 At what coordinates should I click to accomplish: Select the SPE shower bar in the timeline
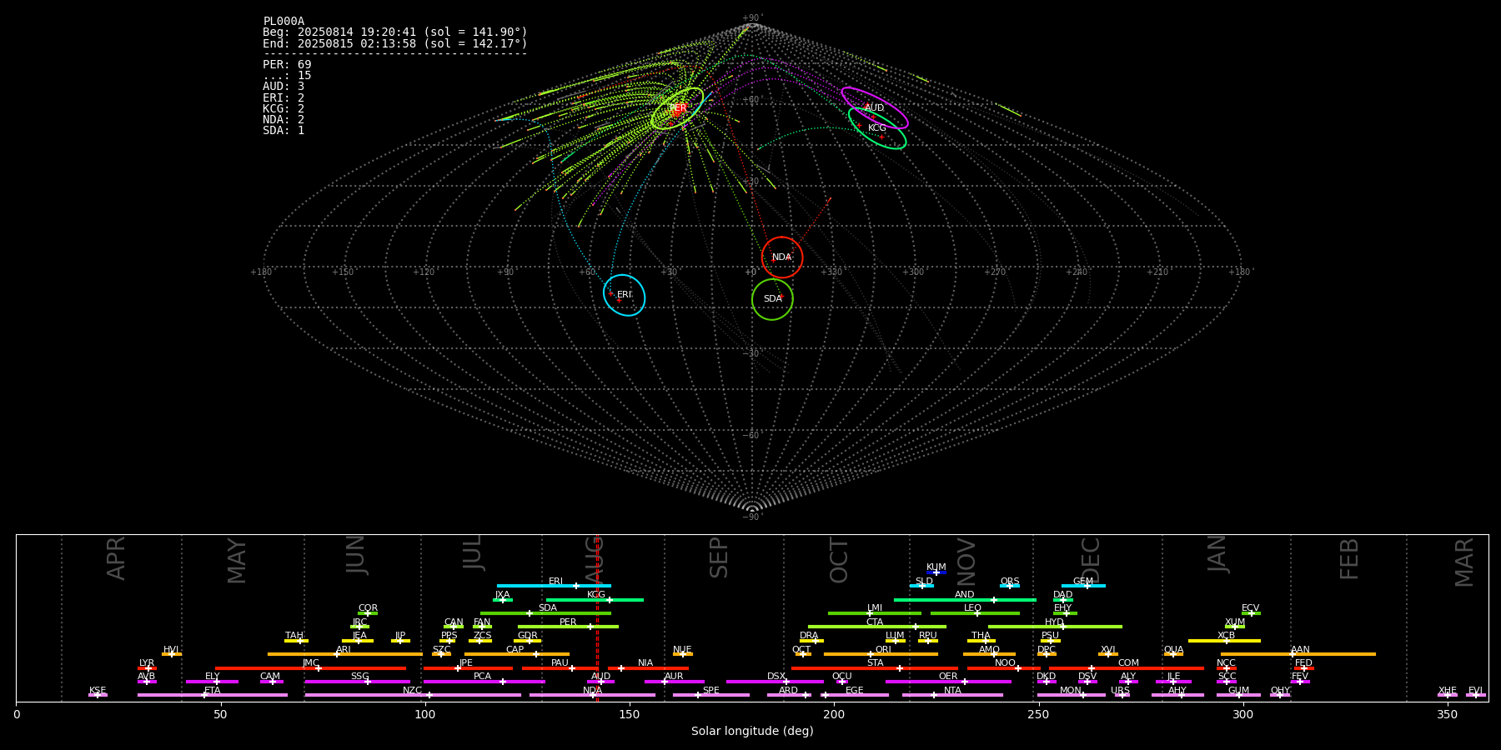click(711, 695)
